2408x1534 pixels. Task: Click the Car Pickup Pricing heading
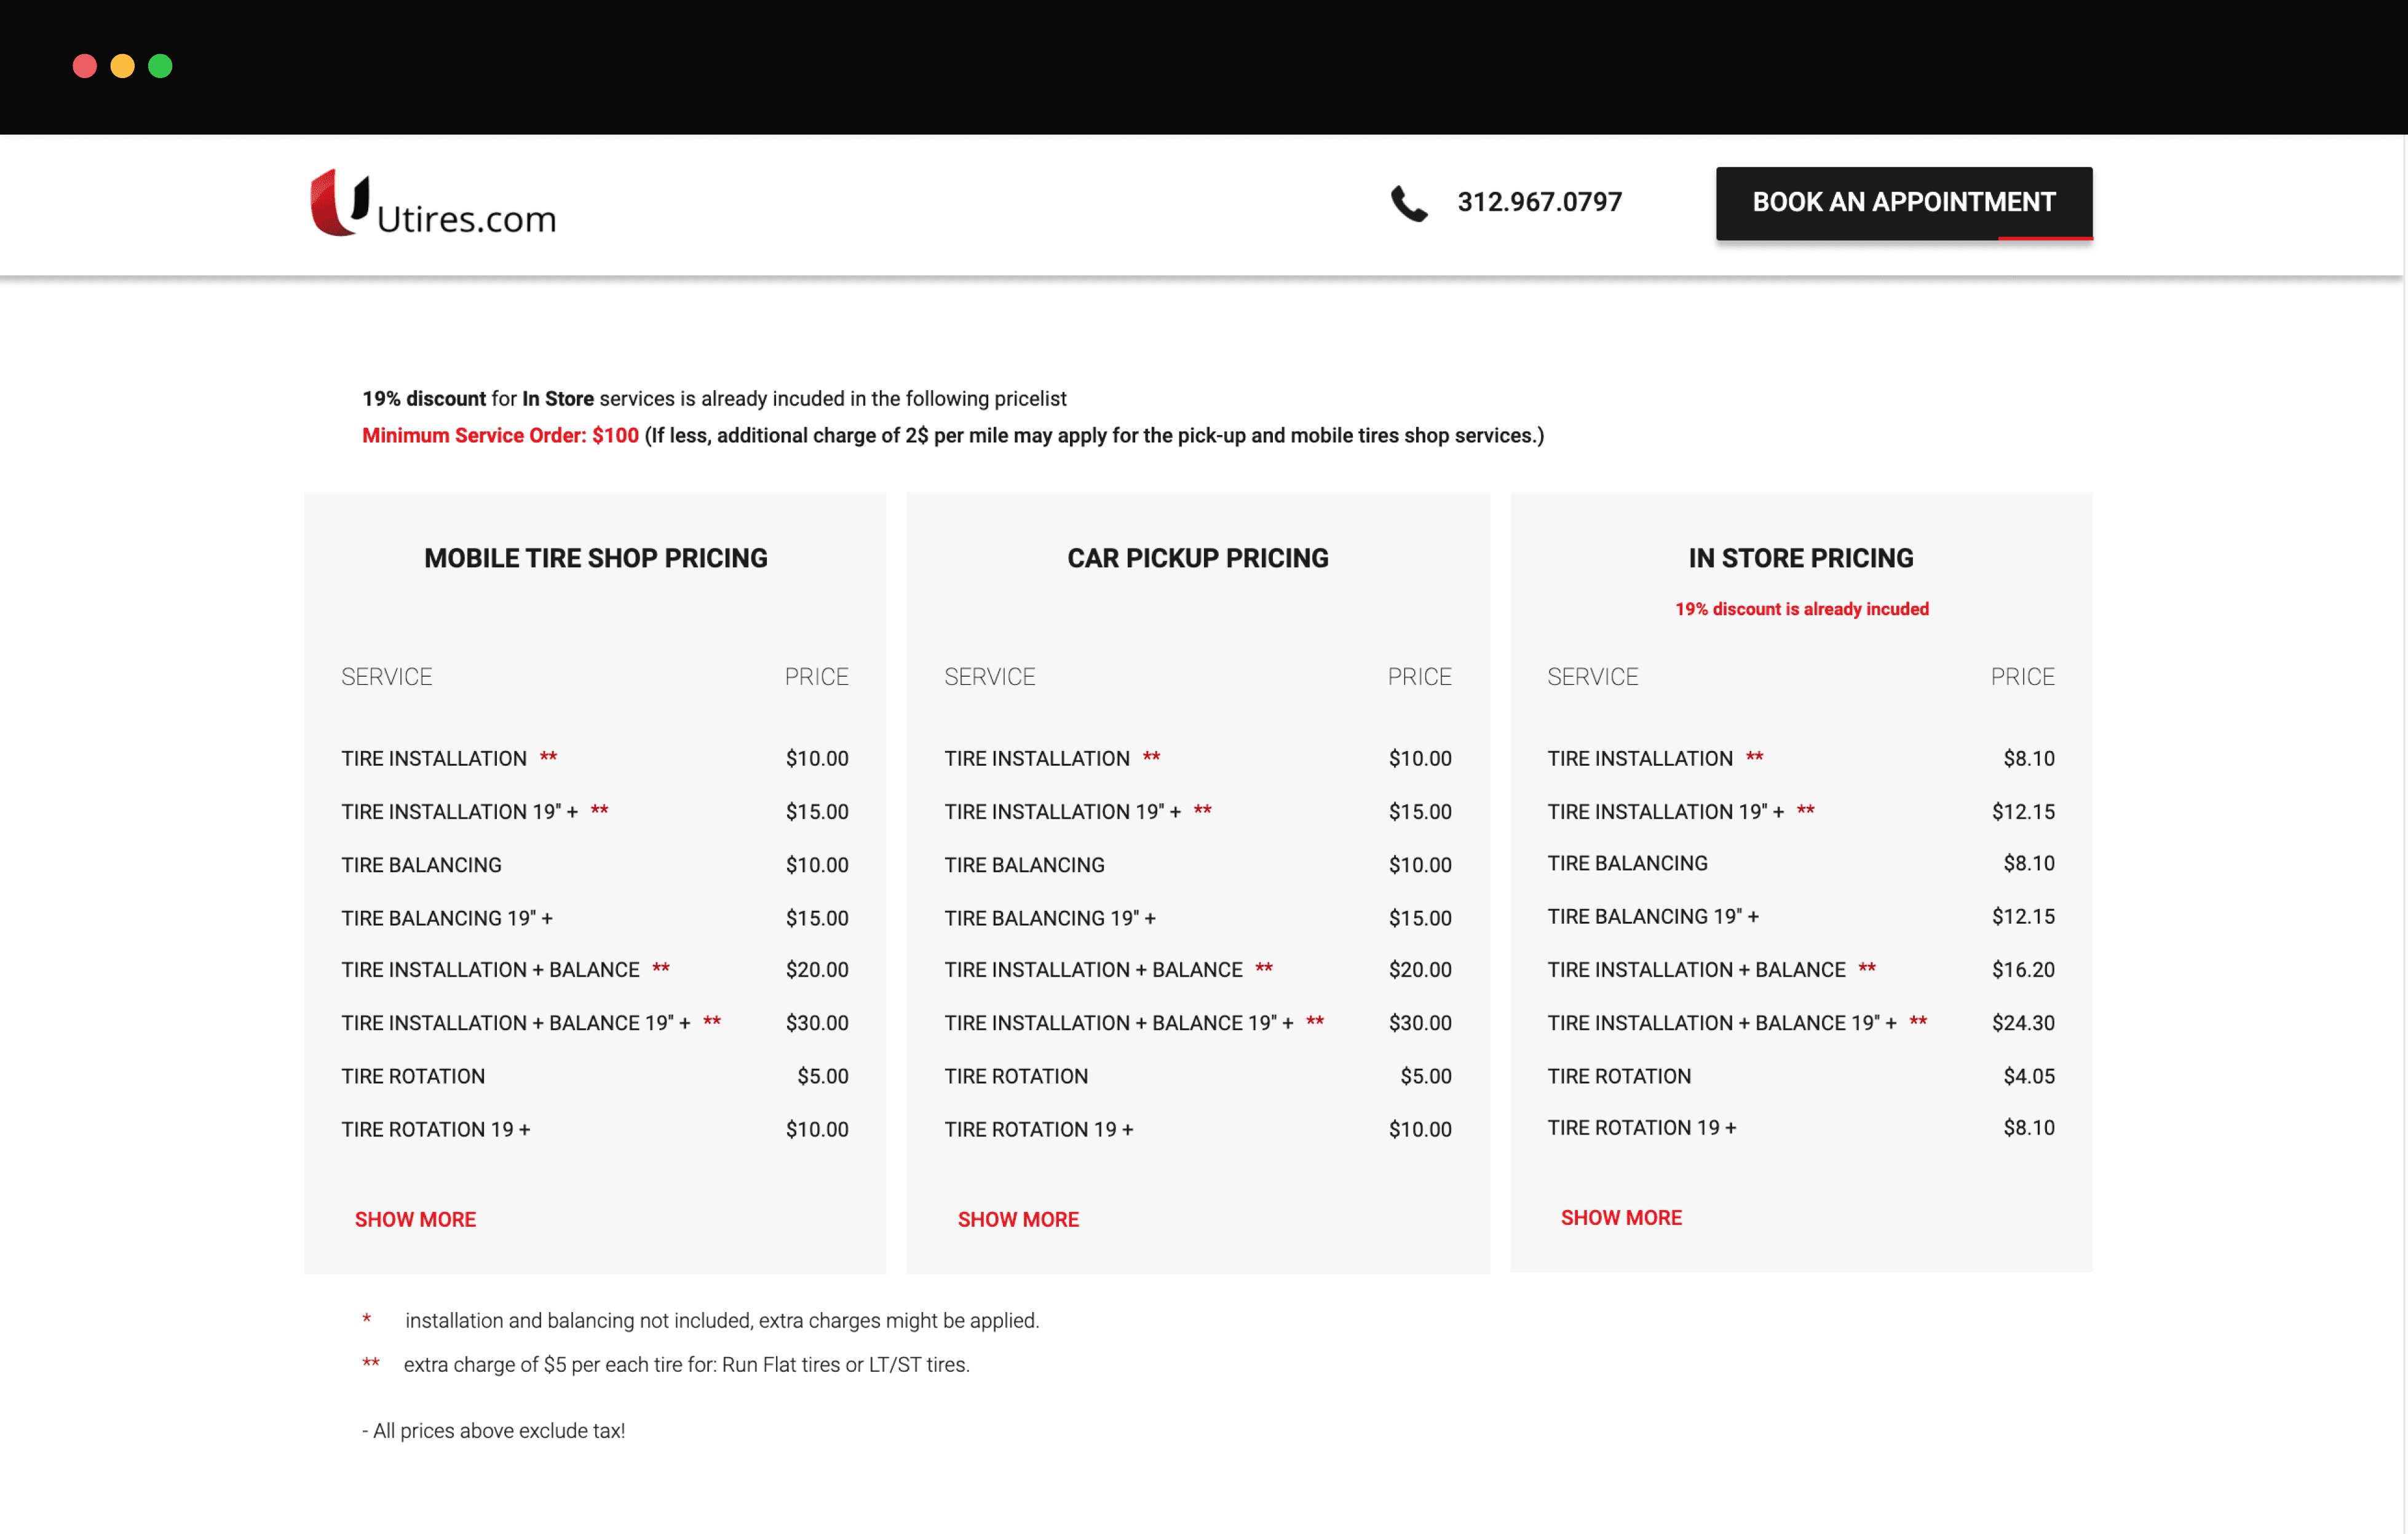tap(1197, 557)
